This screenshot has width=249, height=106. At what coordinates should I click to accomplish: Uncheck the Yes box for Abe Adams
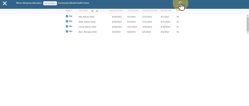coord(67,16)
